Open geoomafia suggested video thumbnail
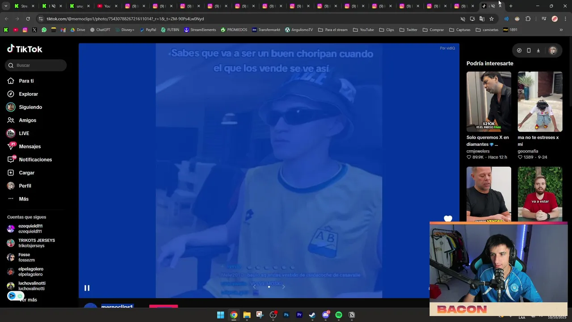Viewport: 572px width, 322px height. (x=540, y=102)
